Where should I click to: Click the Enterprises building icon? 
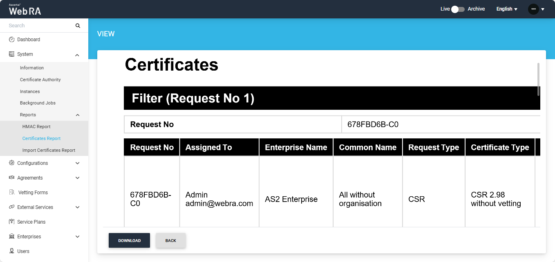point(11,237)
